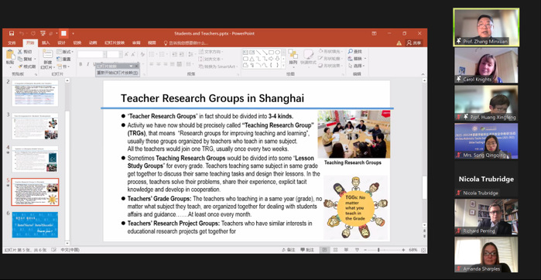541x280 pixels.
Task: Open Shape Effects (形状效果) menu
Action: [330, 66]
